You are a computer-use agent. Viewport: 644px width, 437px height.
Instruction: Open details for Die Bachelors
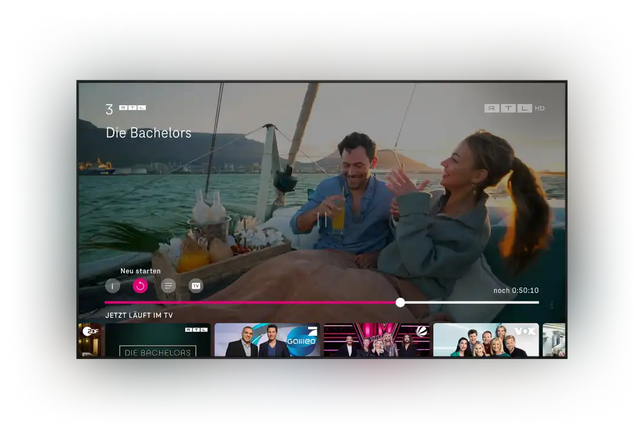(x=148, y=133)
